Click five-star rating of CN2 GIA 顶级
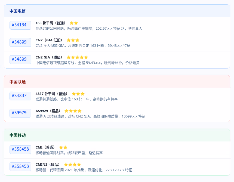Image resolution: width=234 pixels, height=182 pixels. (x=77, y=57)
